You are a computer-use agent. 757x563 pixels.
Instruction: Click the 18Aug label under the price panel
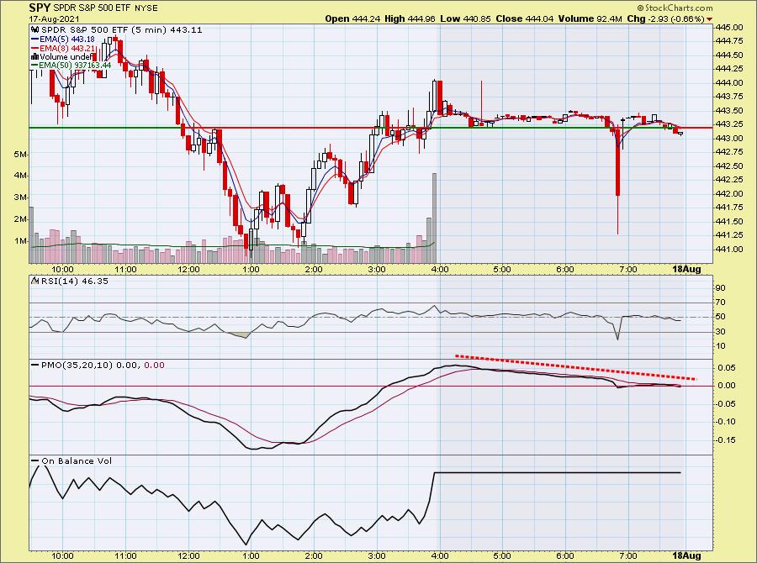[687, 269]
